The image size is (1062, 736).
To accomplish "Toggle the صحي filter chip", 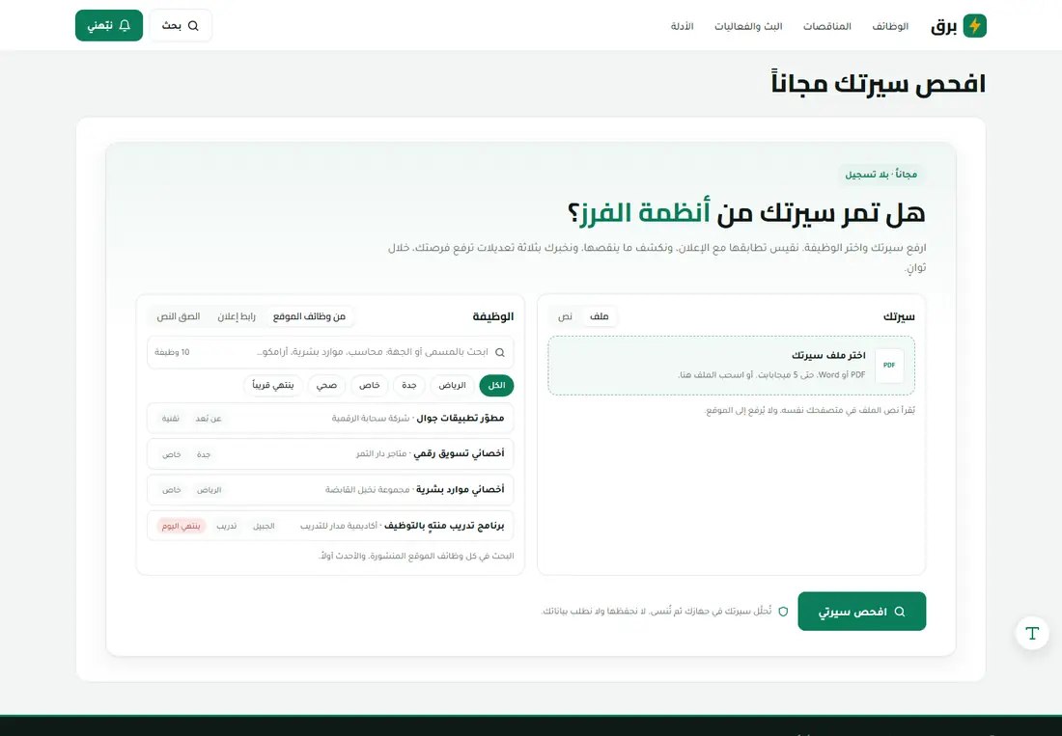I will click(x=326, y=386).
